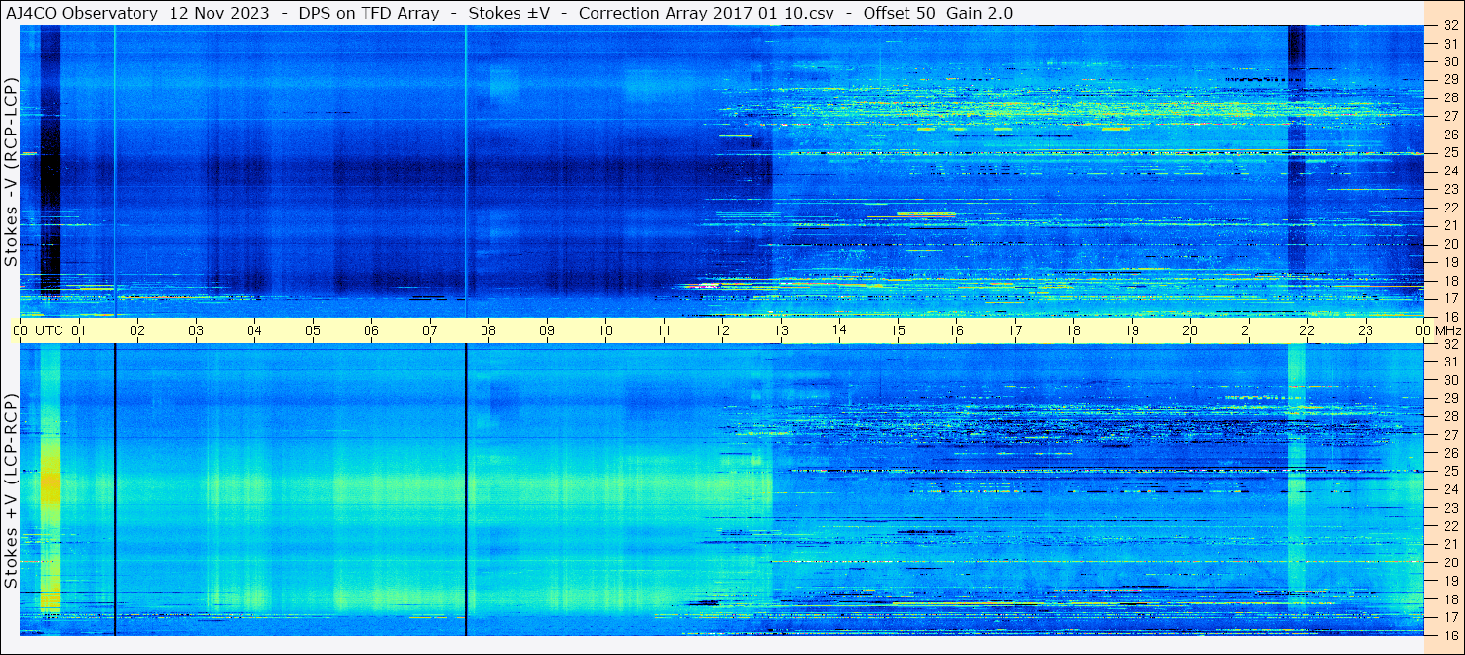
Task: Click 32 MHz label of upper Stokes -V panel
Action: [1449, 27]
